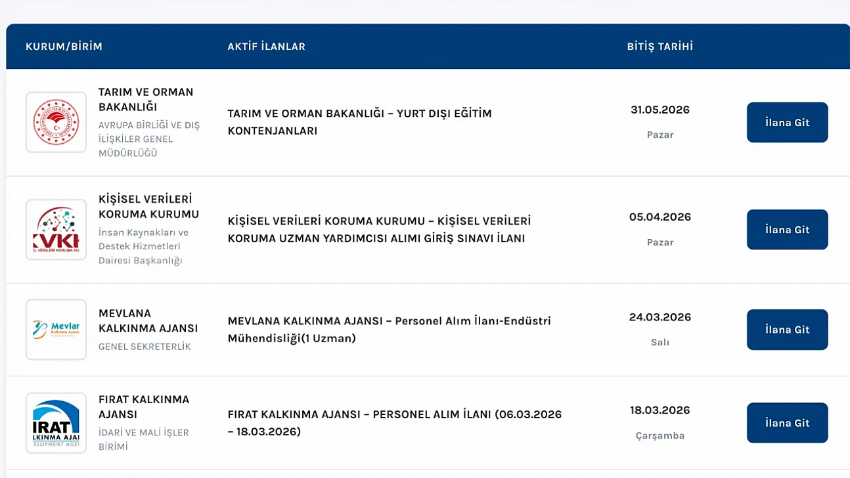Screen dimensions: 850x478
Task: Open İlana Git for the KVKK announcement
Action: click(x=787, y=229)
